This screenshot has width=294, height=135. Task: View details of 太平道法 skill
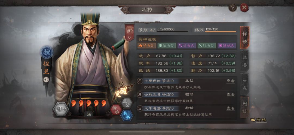[231, 108]
